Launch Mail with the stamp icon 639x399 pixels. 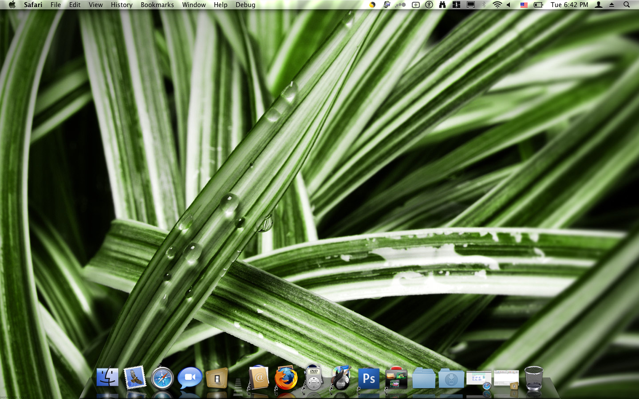134,378
